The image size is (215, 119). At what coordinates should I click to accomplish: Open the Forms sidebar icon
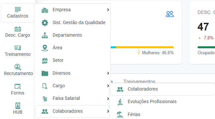coord(18,87)
